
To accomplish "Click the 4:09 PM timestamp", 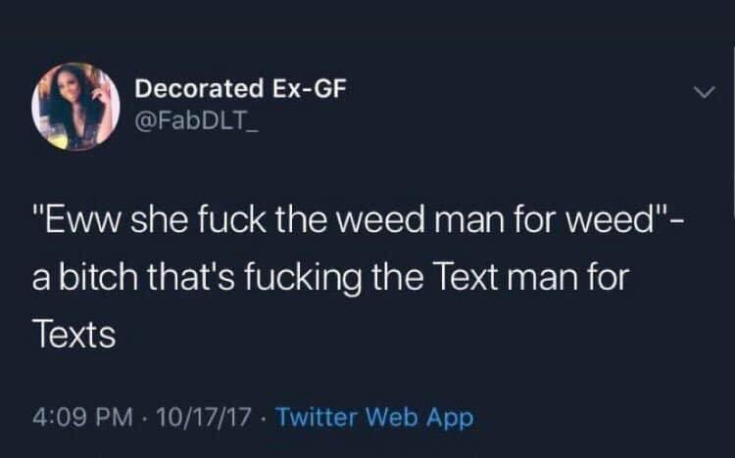I will 82,417.
